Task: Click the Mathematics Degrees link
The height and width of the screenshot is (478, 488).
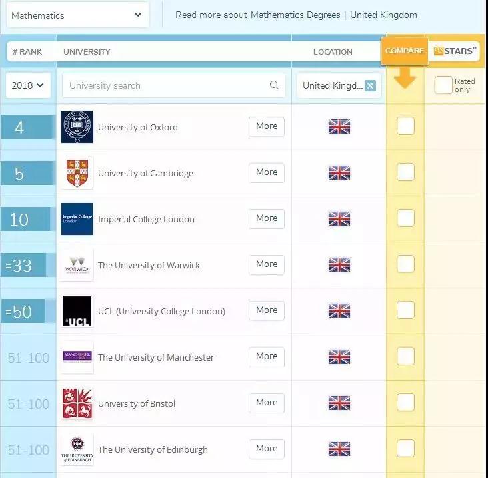Action: 295,15
